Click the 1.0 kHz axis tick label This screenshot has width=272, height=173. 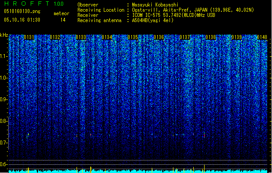(x=3, y=78)
